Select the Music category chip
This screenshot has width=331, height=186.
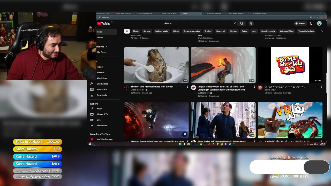136,31
